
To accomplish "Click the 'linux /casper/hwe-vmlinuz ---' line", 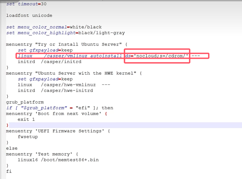I will [64, 85].
